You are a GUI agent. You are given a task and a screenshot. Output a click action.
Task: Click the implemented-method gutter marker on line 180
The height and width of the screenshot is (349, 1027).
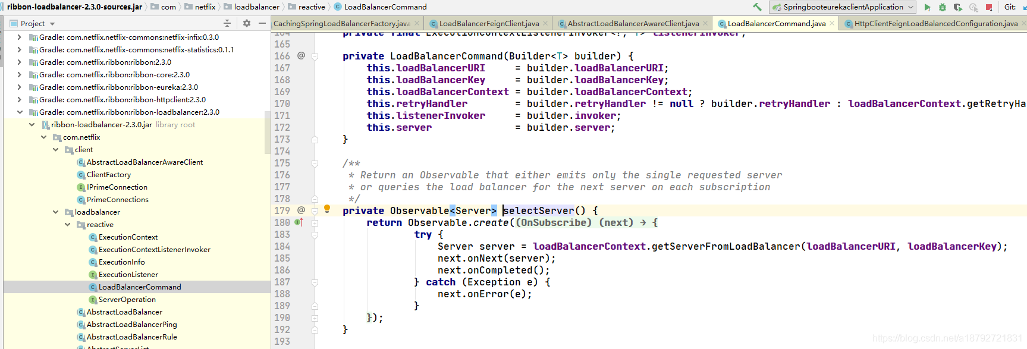pos(299,222)
